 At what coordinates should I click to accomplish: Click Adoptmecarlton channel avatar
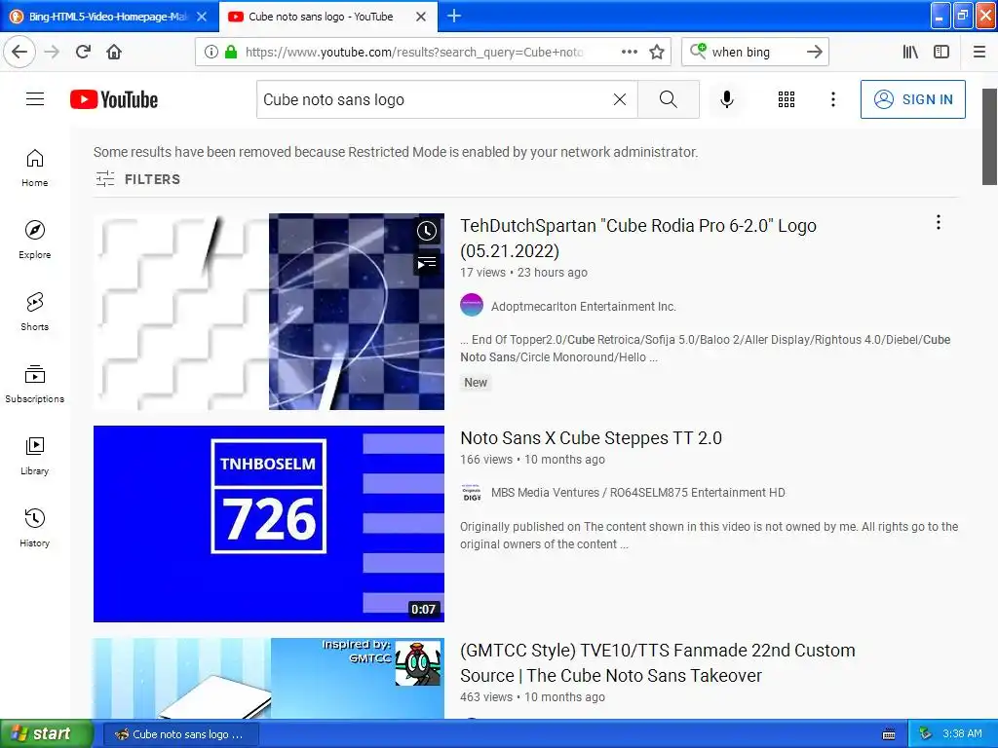[472, 305]
